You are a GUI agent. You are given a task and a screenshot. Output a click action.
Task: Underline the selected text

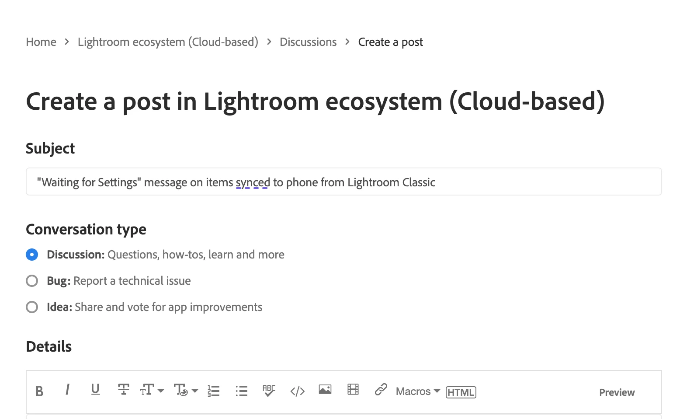95,389
